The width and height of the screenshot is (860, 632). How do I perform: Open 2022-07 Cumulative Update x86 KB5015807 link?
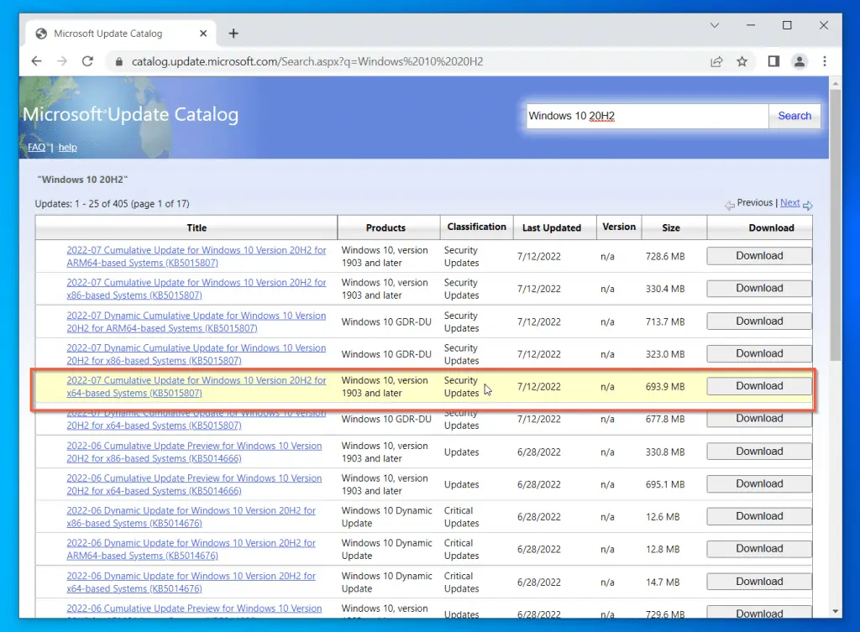tap(197, 289)
